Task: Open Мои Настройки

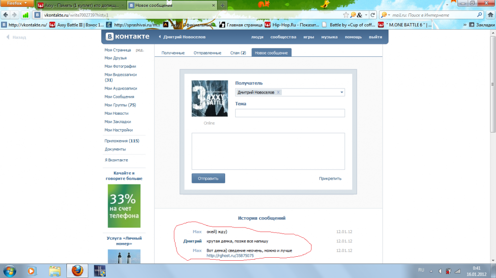Action: (x=119, y=130)
